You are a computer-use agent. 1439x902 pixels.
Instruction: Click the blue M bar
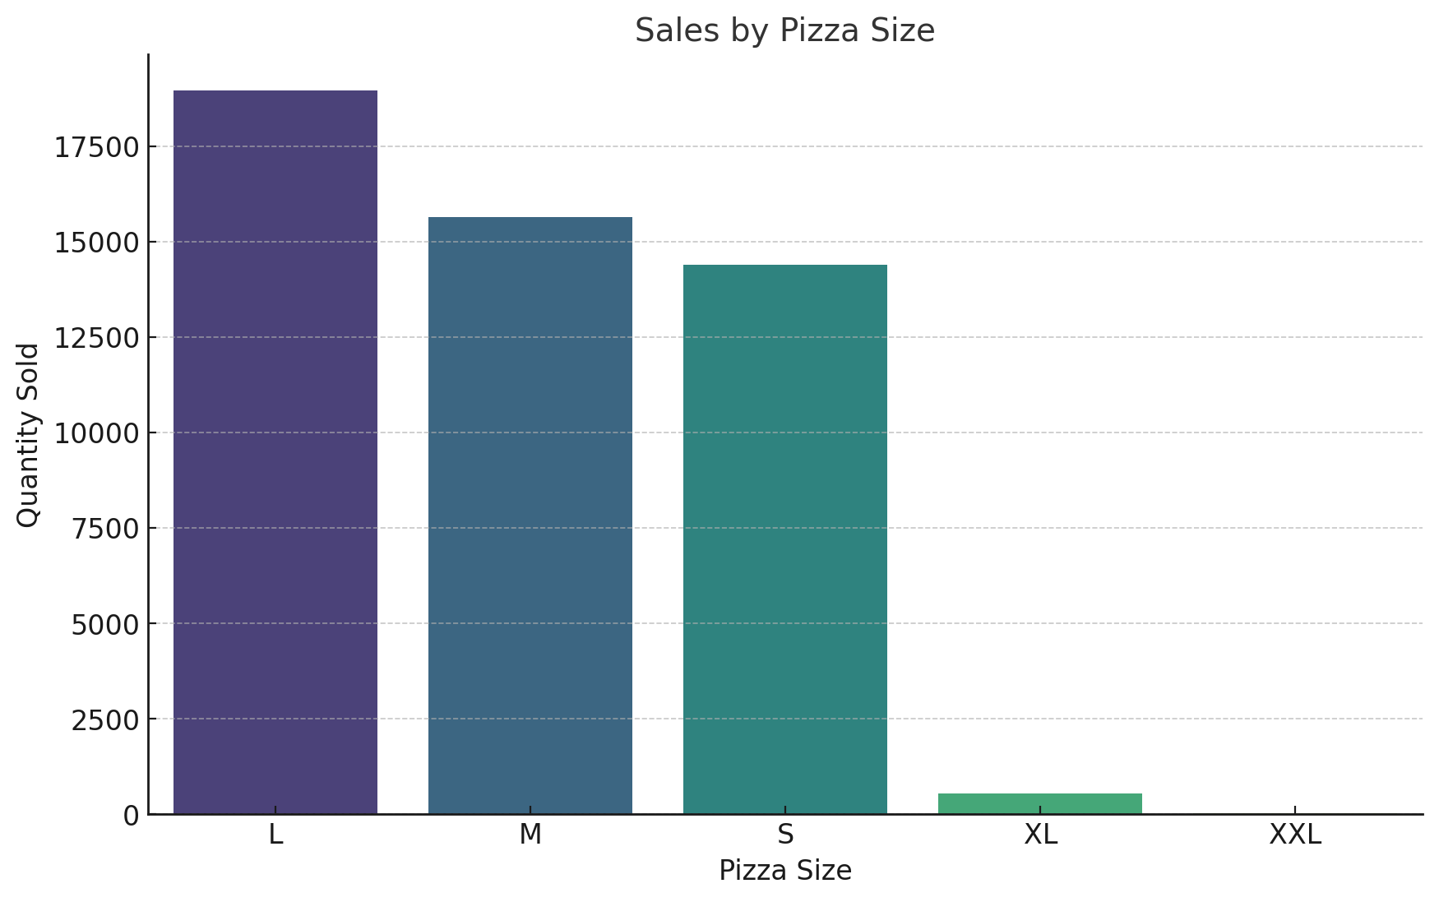point(530,516)
